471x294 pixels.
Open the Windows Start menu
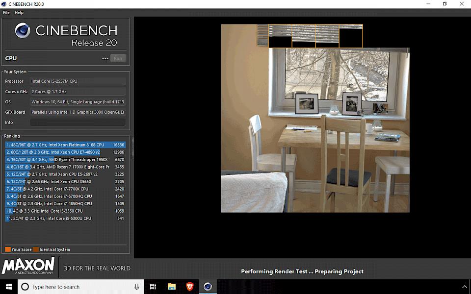point(9,287)
